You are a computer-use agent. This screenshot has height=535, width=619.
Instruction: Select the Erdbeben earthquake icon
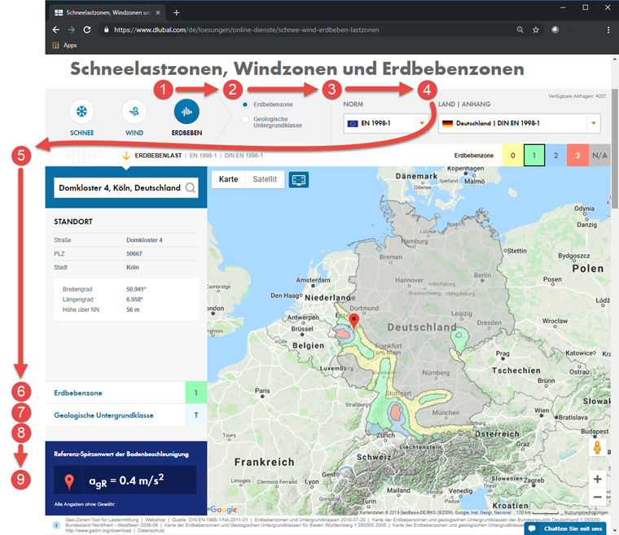point(187,112)
